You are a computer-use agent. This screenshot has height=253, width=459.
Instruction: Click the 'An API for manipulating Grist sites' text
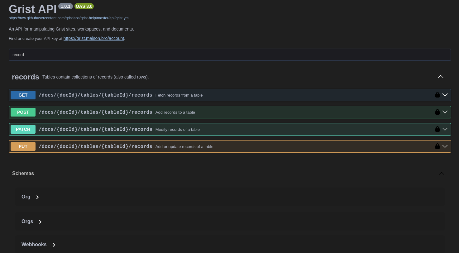coord(71,29)
